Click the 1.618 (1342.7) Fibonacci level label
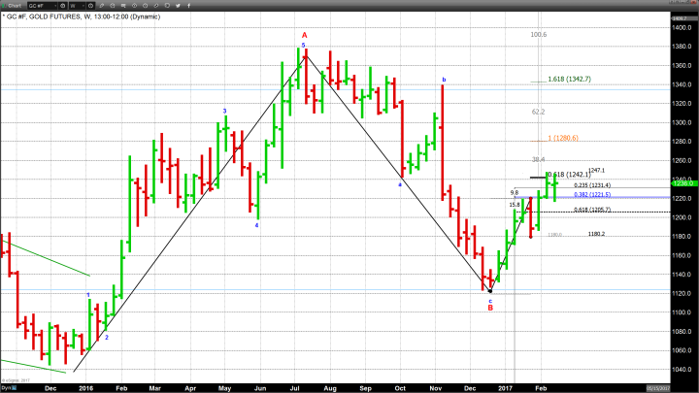This screenshot has height=393, width=699. [x=570, y=79]
